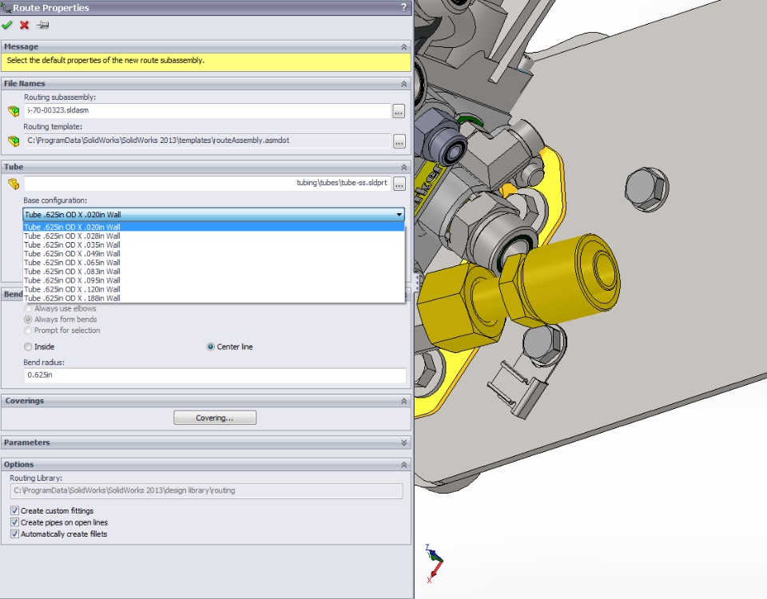The width and height of the screenshot is (767, 599).
Task: Accept route properties with green checkmark
Action: 7,25
